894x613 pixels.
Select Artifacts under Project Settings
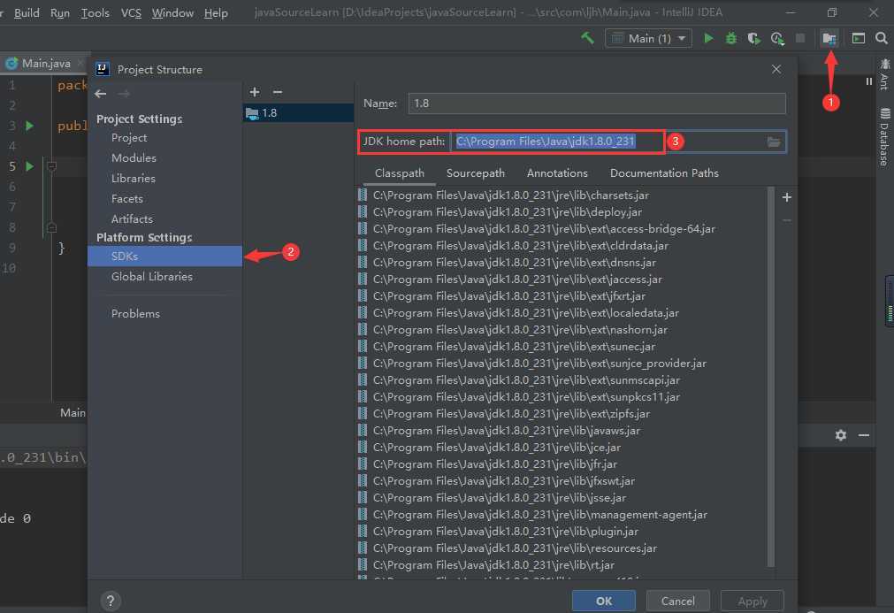pyautogui.click(x=132, y=219)
